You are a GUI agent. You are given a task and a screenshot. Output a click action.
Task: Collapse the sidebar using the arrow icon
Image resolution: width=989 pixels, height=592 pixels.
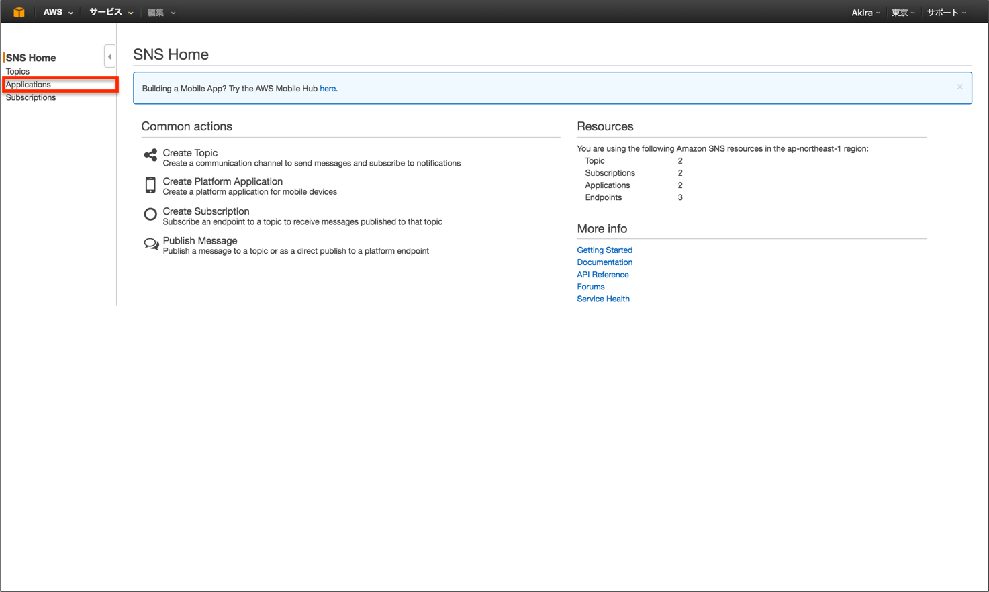pos(109,56)
